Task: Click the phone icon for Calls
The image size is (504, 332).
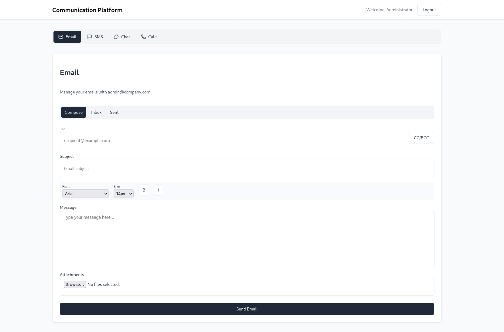Action: (143, 37)
